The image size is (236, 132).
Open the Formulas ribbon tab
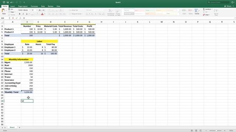tap(34, 6)
